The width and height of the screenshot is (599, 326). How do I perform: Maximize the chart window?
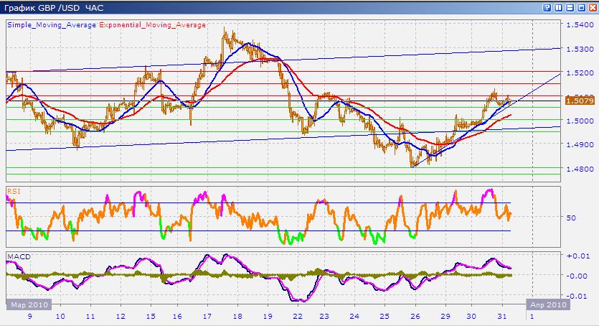coord(581,8)
